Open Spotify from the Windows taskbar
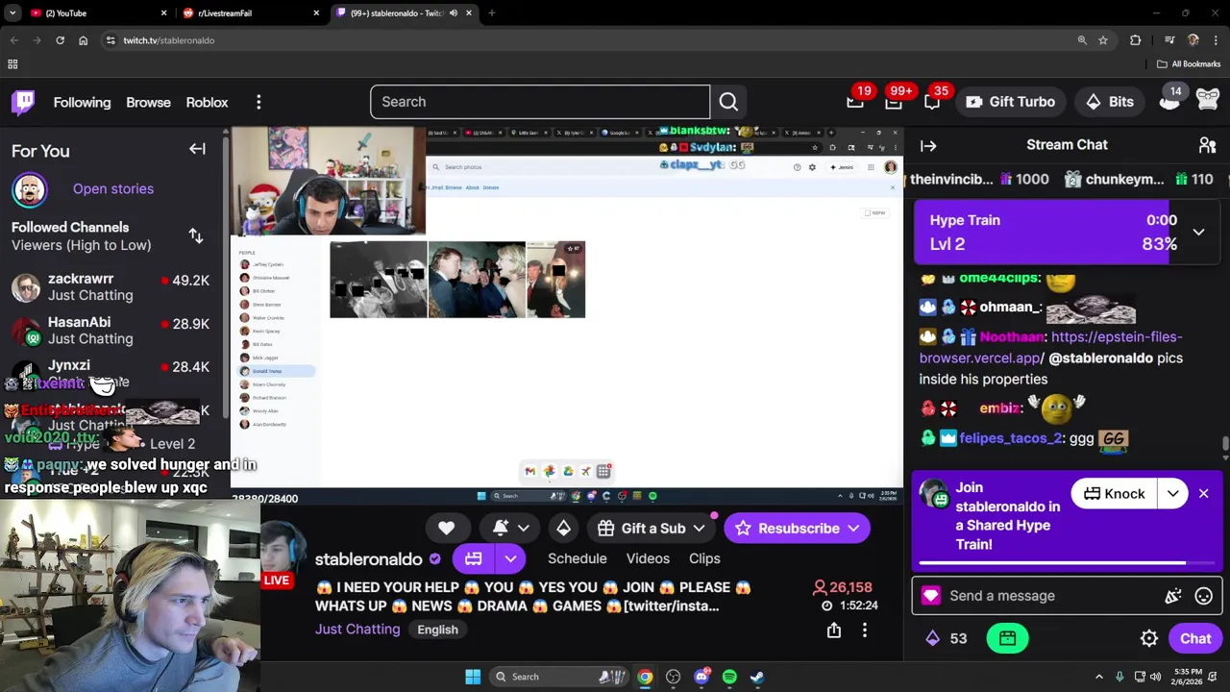Screen dimensions: 1230x692 [x=729, y=677]
